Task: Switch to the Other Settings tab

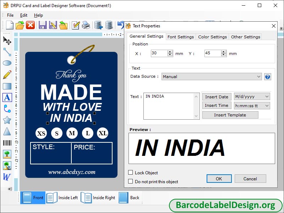Action: (245, 37)
